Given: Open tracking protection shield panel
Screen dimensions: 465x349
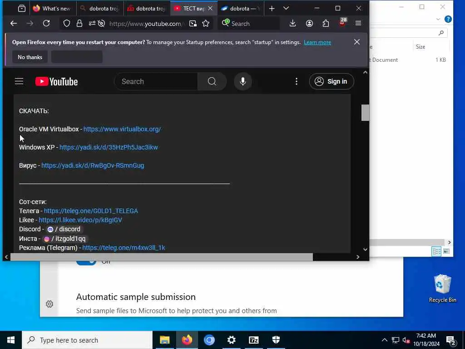Looking at the screenshot, I should [67, 24].
